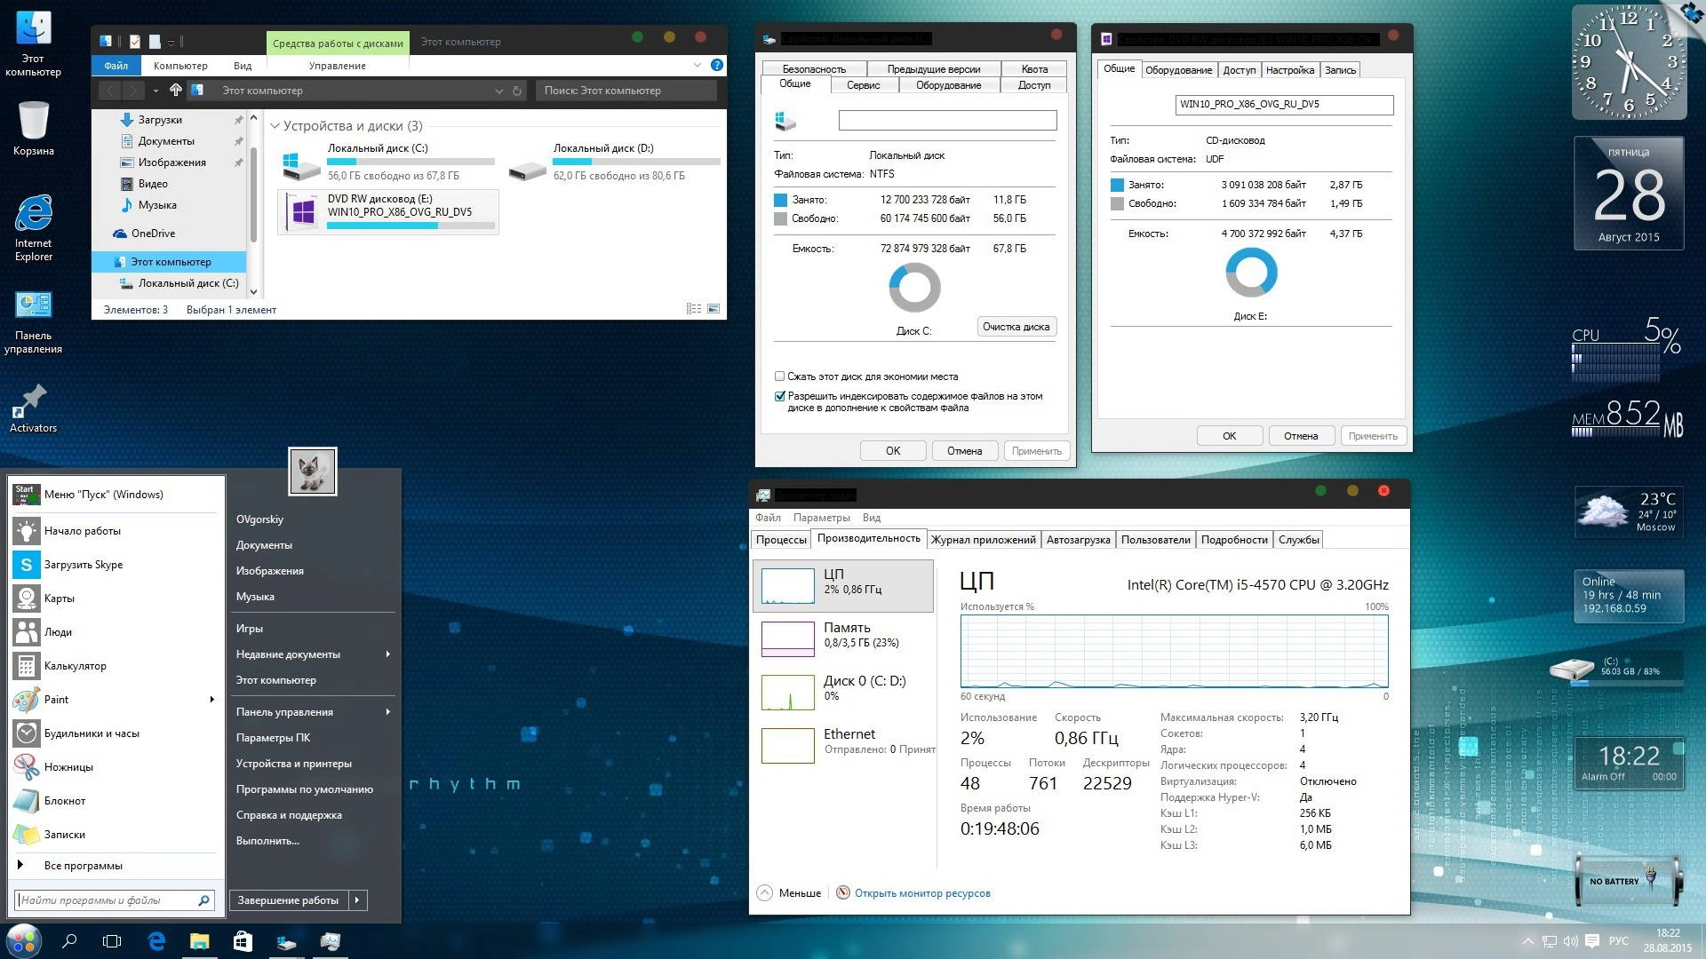Click the Explorer up-arrow navigation button
This screenshot has height=959, width=1706.
tap(176, 91)
